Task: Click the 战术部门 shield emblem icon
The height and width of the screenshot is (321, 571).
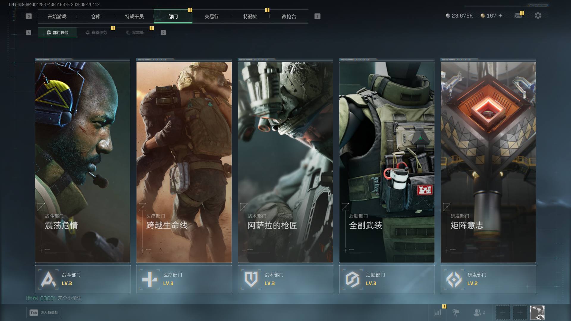Action: point(251,279)
